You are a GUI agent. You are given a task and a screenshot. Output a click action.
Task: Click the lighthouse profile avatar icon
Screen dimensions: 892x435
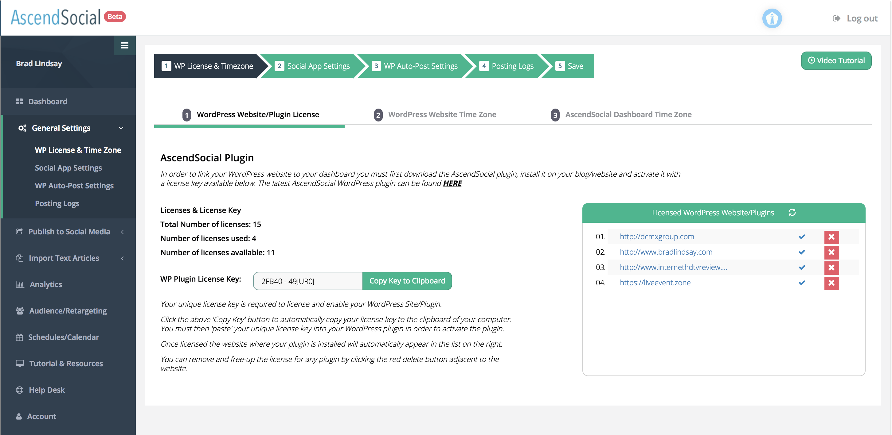click(772, 18)
